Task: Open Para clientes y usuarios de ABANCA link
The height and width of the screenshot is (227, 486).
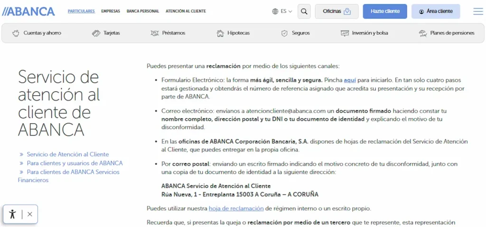Action: tap(75, 163)
